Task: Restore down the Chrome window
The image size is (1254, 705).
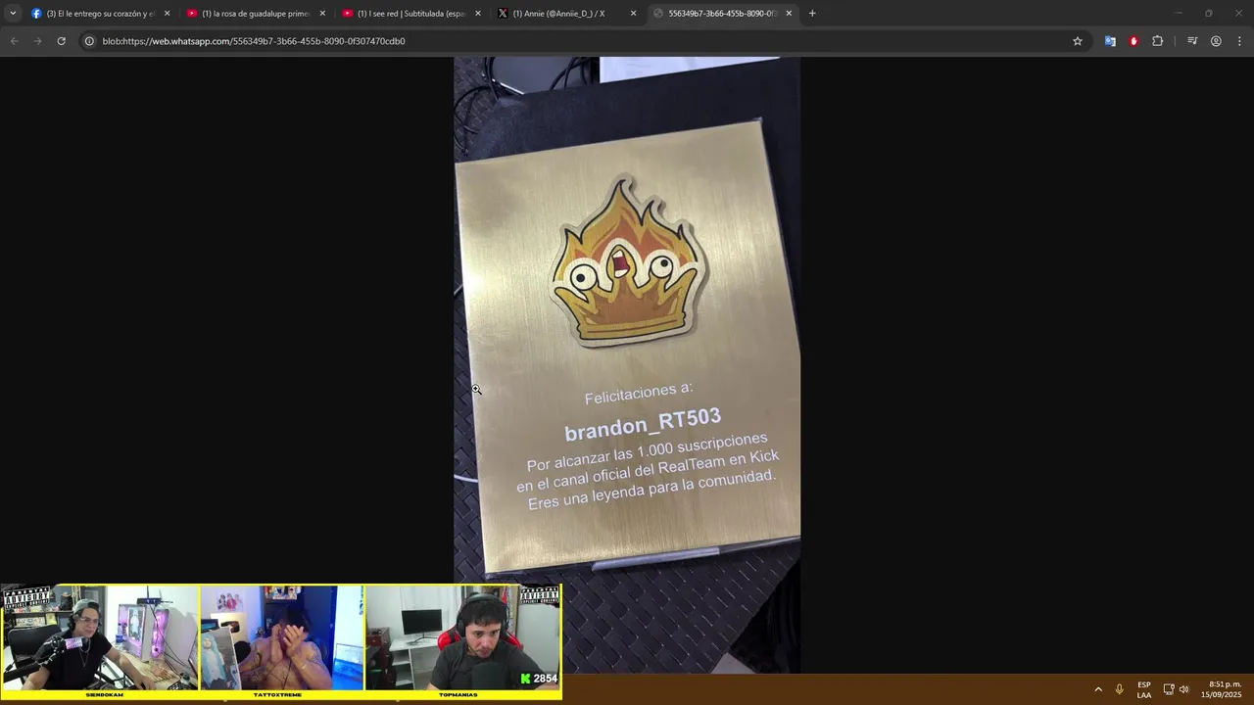Action: pos(1209,14)
